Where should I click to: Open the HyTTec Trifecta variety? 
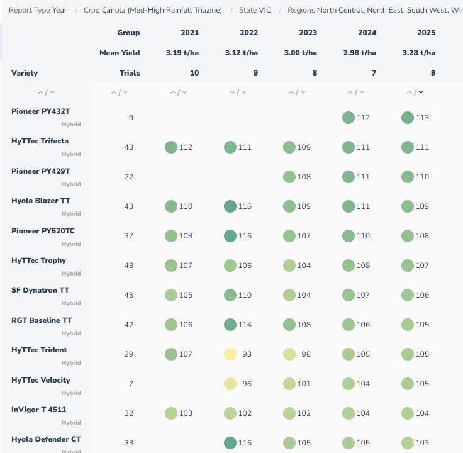[x=40, y=141]
